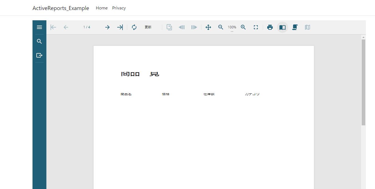Click the 商品名 column header text

coord(126,94)
